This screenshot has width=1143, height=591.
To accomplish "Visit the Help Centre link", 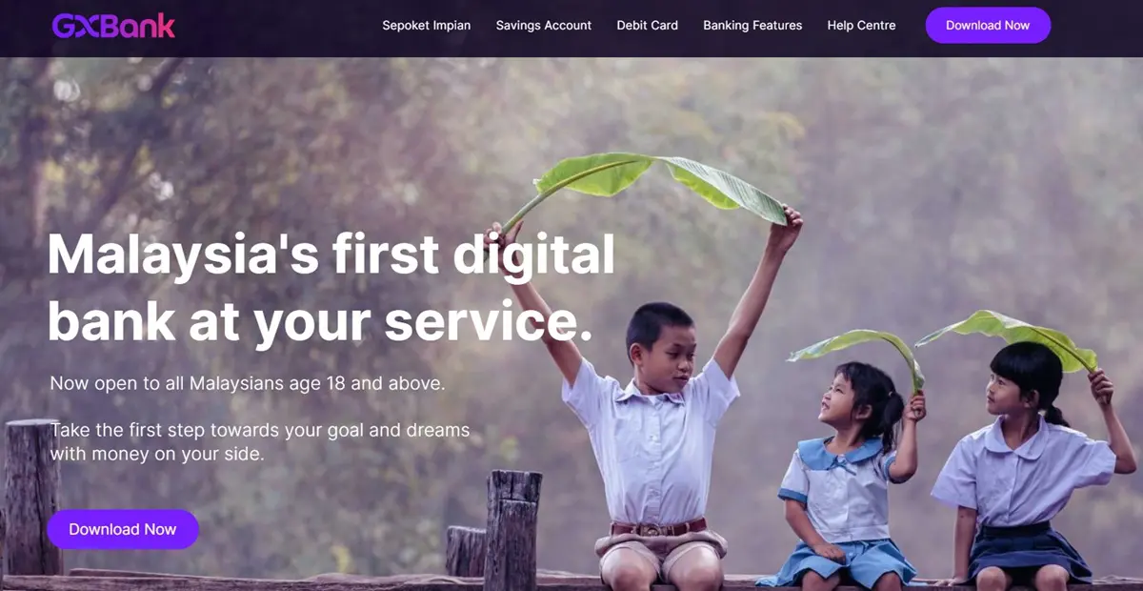I will [862, 26].
